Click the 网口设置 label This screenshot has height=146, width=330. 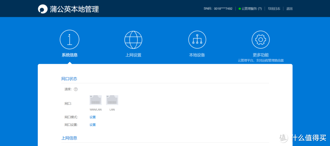pyautogui.click(x=71, y=125)
